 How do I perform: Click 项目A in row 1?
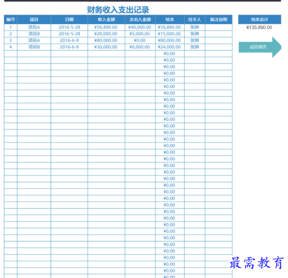[34, 27]
